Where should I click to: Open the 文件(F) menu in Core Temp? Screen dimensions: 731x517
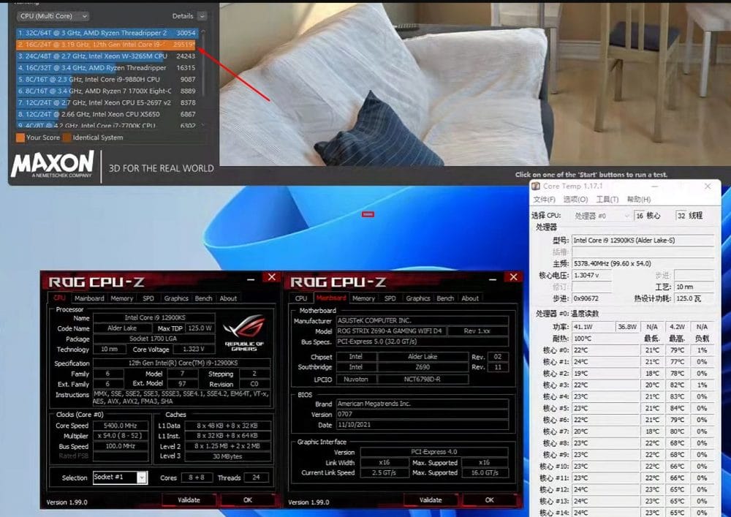click(x=543, y=198)
